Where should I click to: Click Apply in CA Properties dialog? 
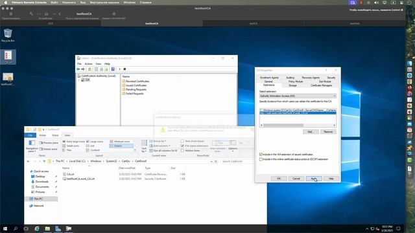[314, 179]
